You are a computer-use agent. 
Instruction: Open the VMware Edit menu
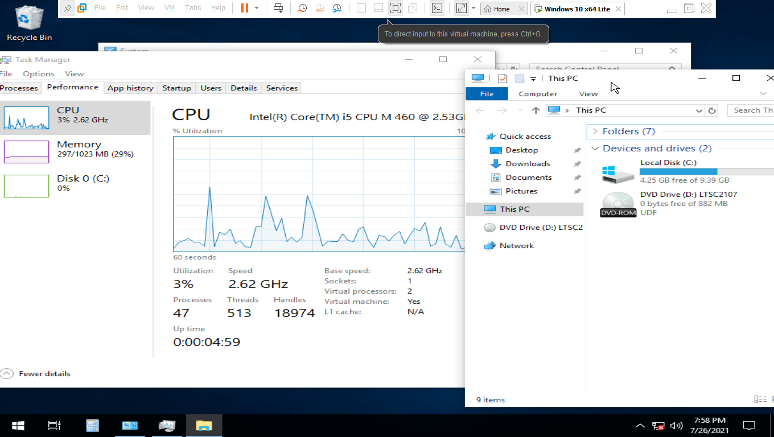122,8
